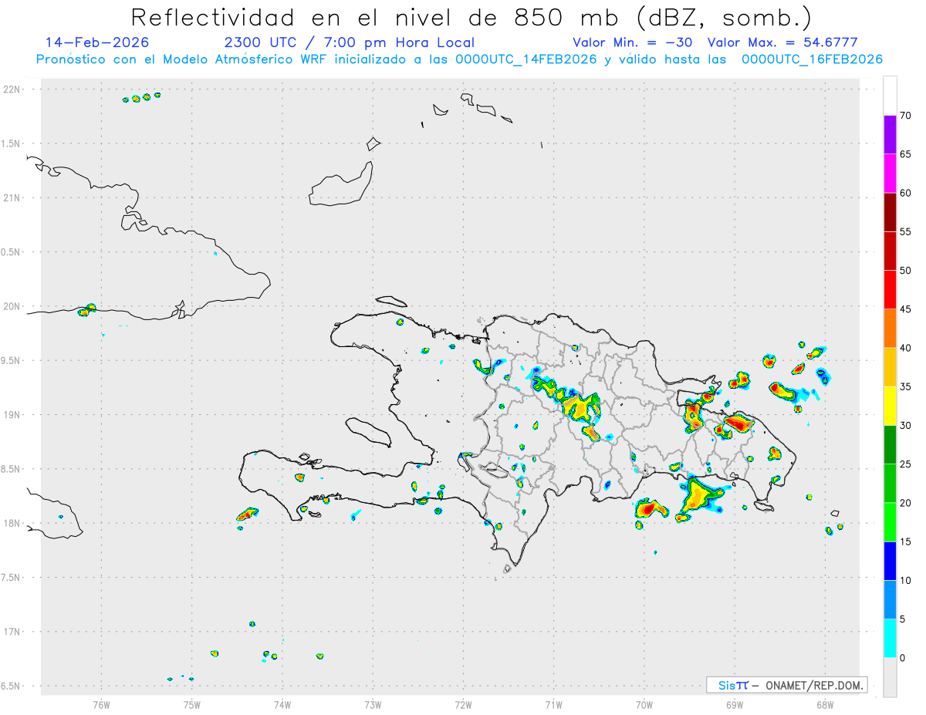The image size is (926, 715).
Task: Click the gray swatch below 0 on colorbar
Action: coord(890,677)
